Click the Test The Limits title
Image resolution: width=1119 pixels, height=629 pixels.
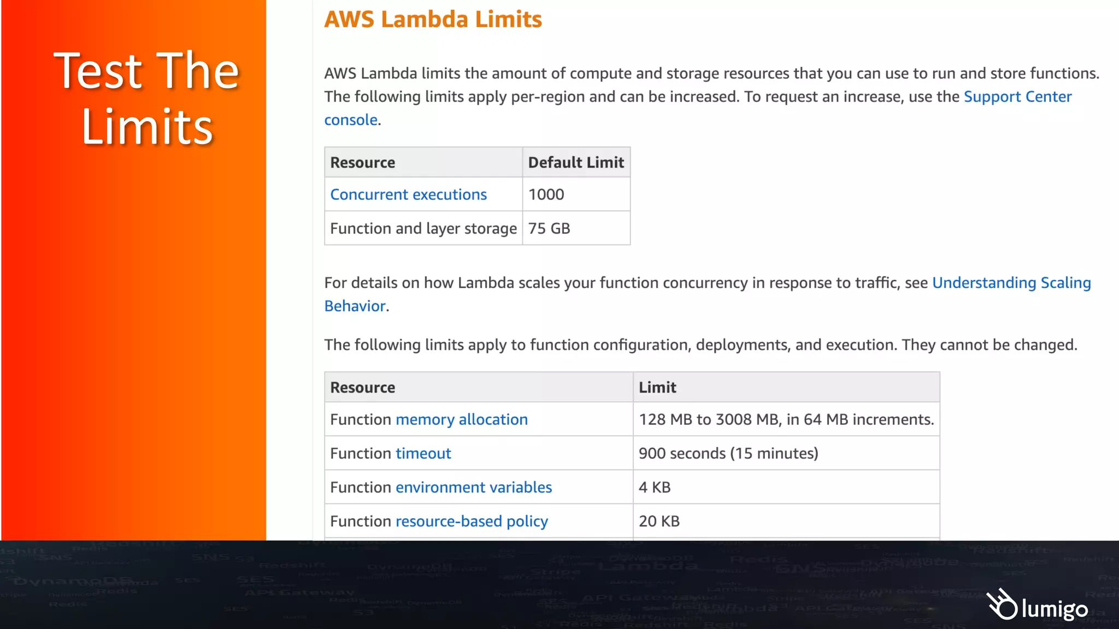(x=146, y=98)
